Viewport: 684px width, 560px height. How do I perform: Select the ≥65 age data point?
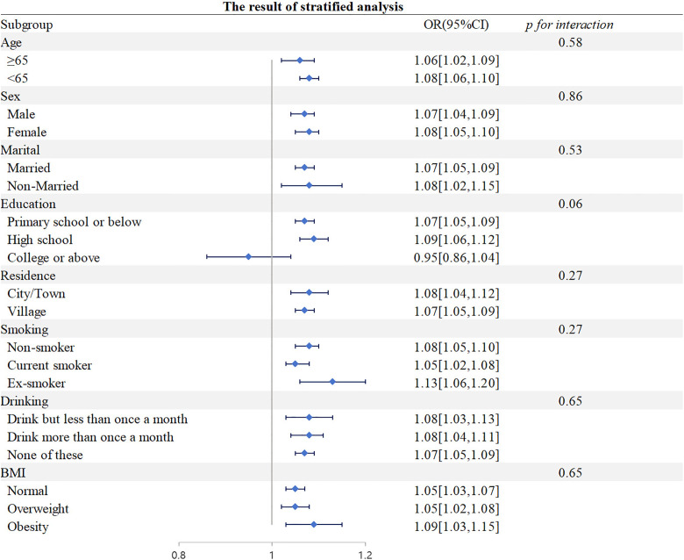click(x=300, y=61)
